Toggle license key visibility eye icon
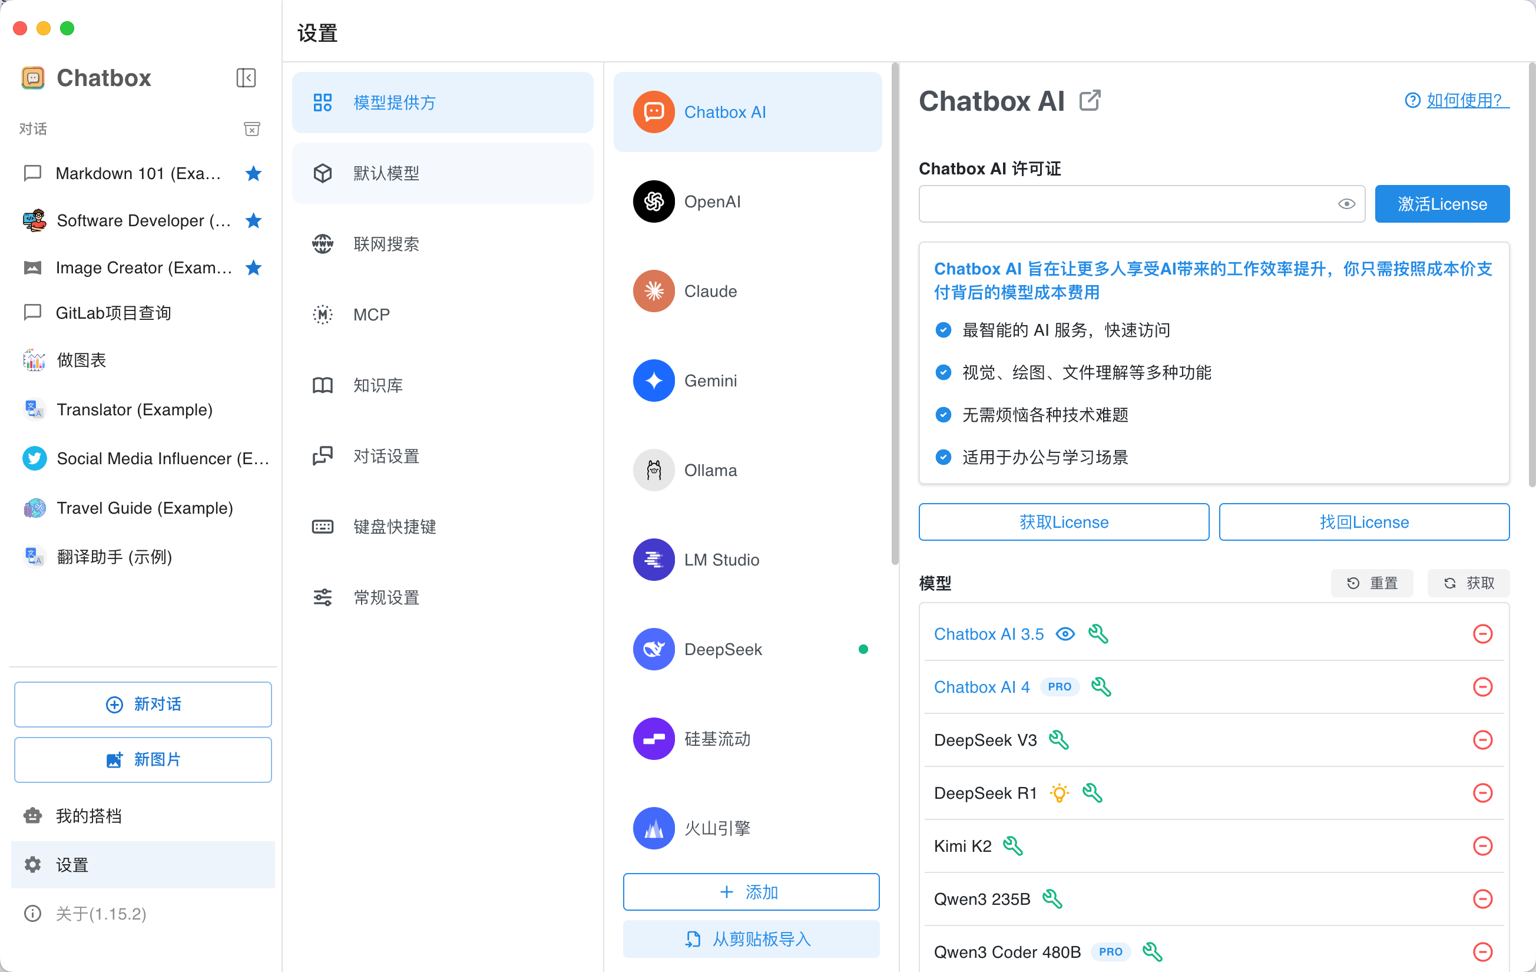This screenshot has width=1536, height=972. pyautogui.click(x=1346, y=204)
